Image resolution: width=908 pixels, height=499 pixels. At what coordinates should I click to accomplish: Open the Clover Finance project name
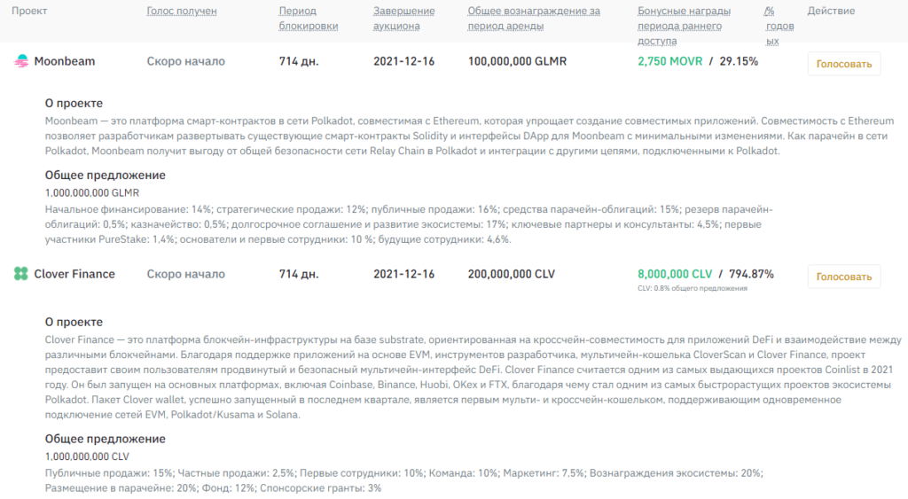coord(74,275)
